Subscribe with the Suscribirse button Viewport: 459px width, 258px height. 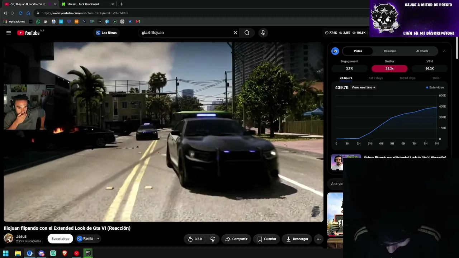pyautogui.click(x=60, y=239)
